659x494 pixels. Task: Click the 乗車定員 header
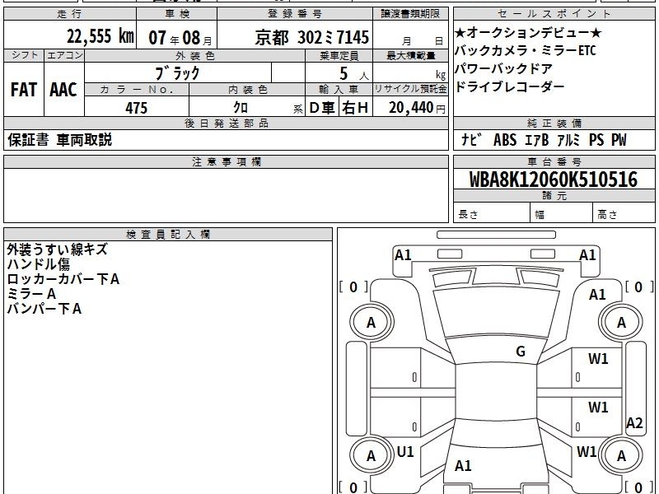pos(339,55)
